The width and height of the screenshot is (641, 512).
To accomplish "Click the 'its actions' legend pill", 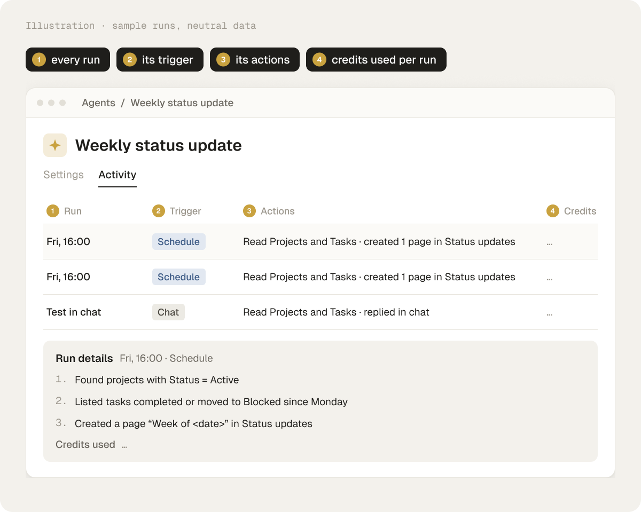I will (x=255, y=60).
